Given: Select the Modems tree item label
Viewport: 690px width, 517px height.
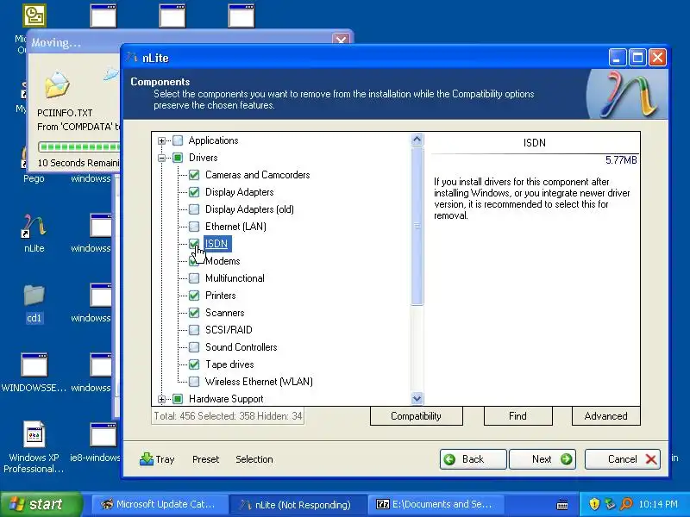Looking at the screenshot, I should point(223,261).
